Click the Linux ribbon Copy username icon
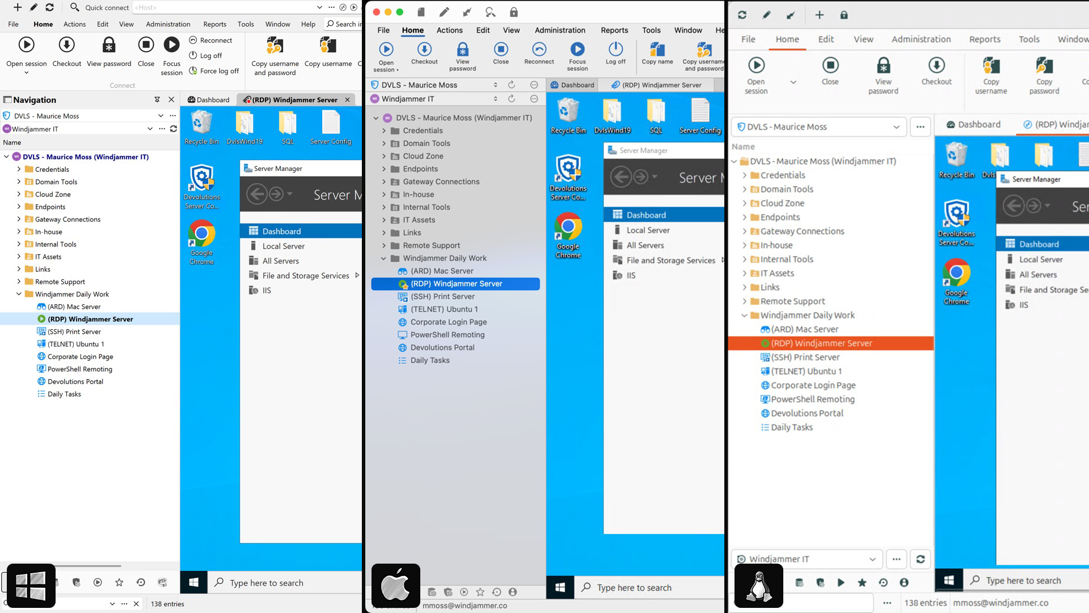 tap(991, 65)
